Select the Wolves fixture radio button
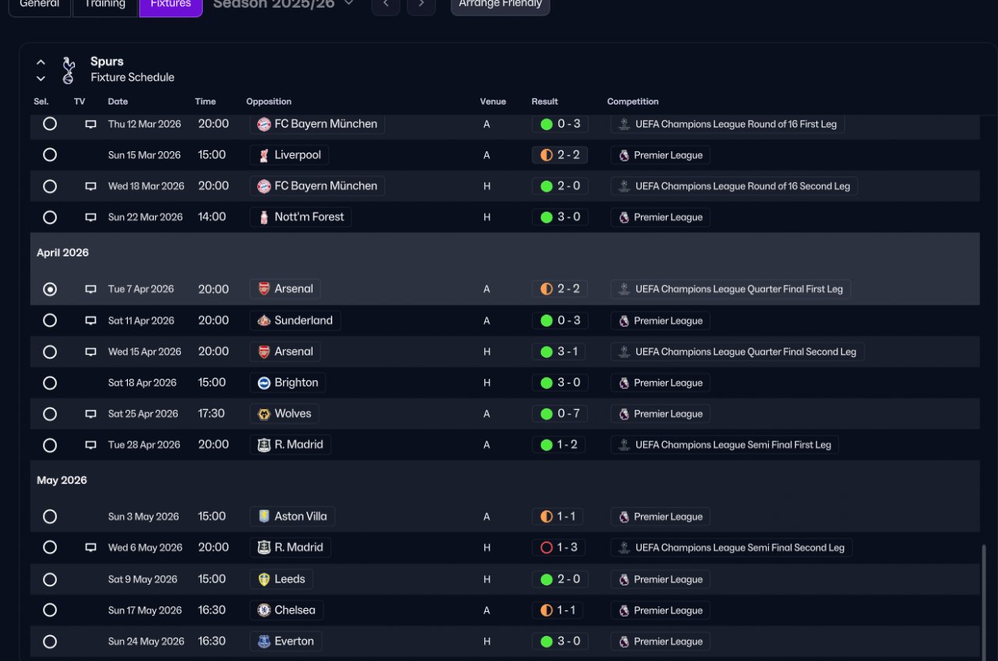998x661 pixels. [50, 414]
